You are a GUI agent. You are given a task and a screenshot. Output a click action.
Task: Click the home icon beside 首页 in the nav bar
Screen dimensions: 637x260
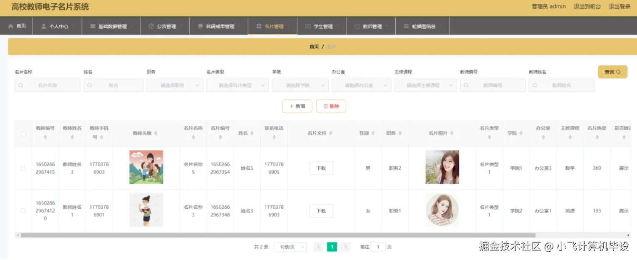pos(11,26)
